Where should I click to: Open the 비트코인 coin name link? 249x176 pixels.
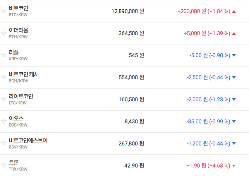point(19,8)
